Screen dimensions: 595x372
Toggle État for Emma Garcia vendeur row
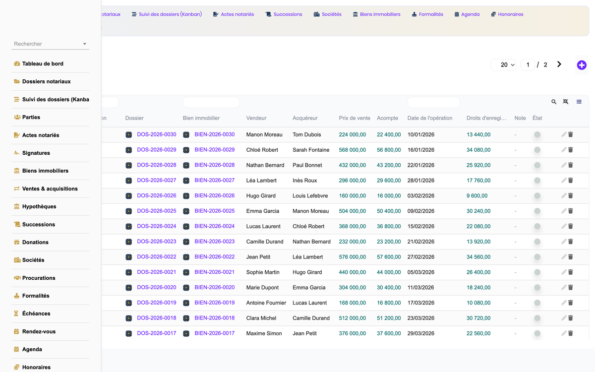point(537,211)
